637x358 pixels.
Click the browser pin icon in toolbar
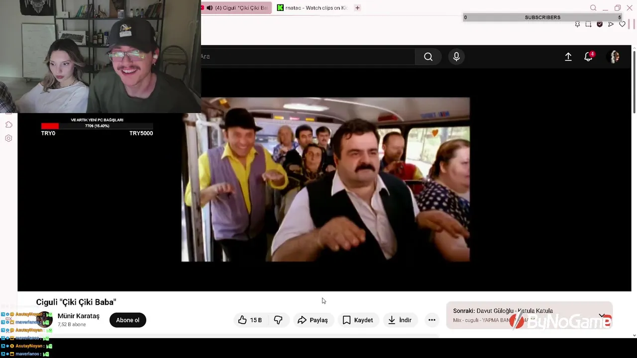pyautogui.click(x=577, y=24)
